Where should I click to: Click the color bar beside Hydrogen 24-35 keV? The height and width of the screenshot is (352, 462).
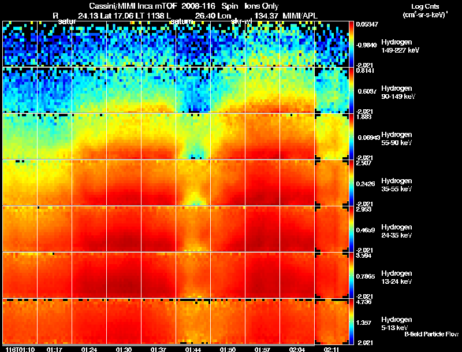tap(351, 229)
